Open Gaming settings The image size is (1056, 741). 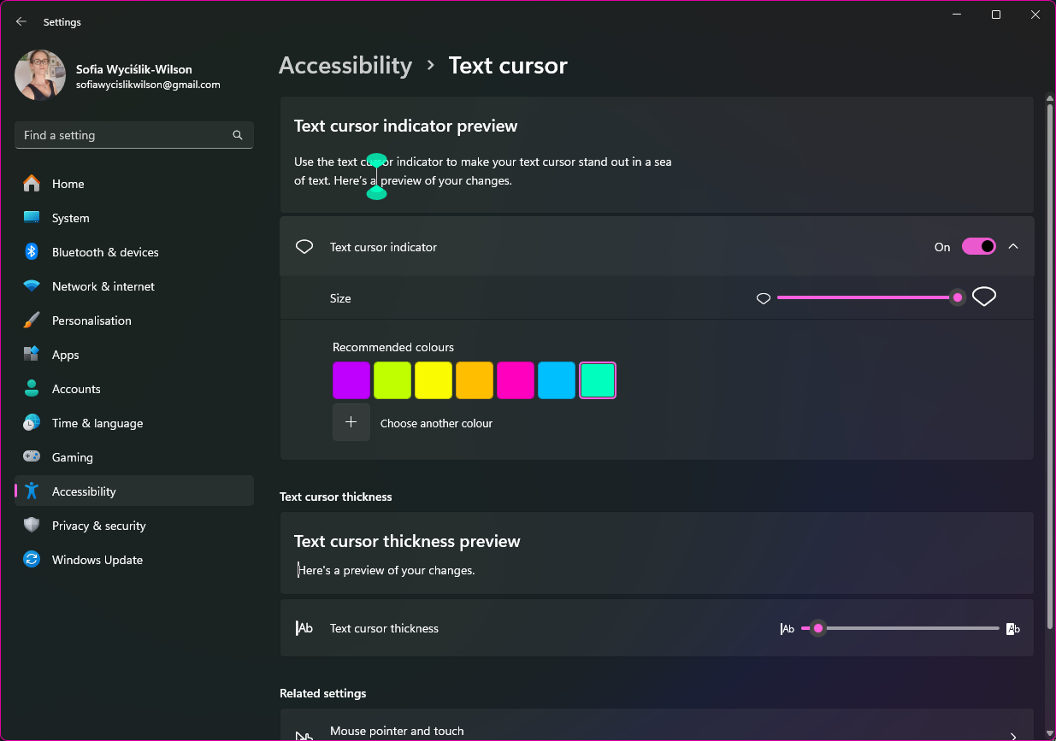coord(134,457)
